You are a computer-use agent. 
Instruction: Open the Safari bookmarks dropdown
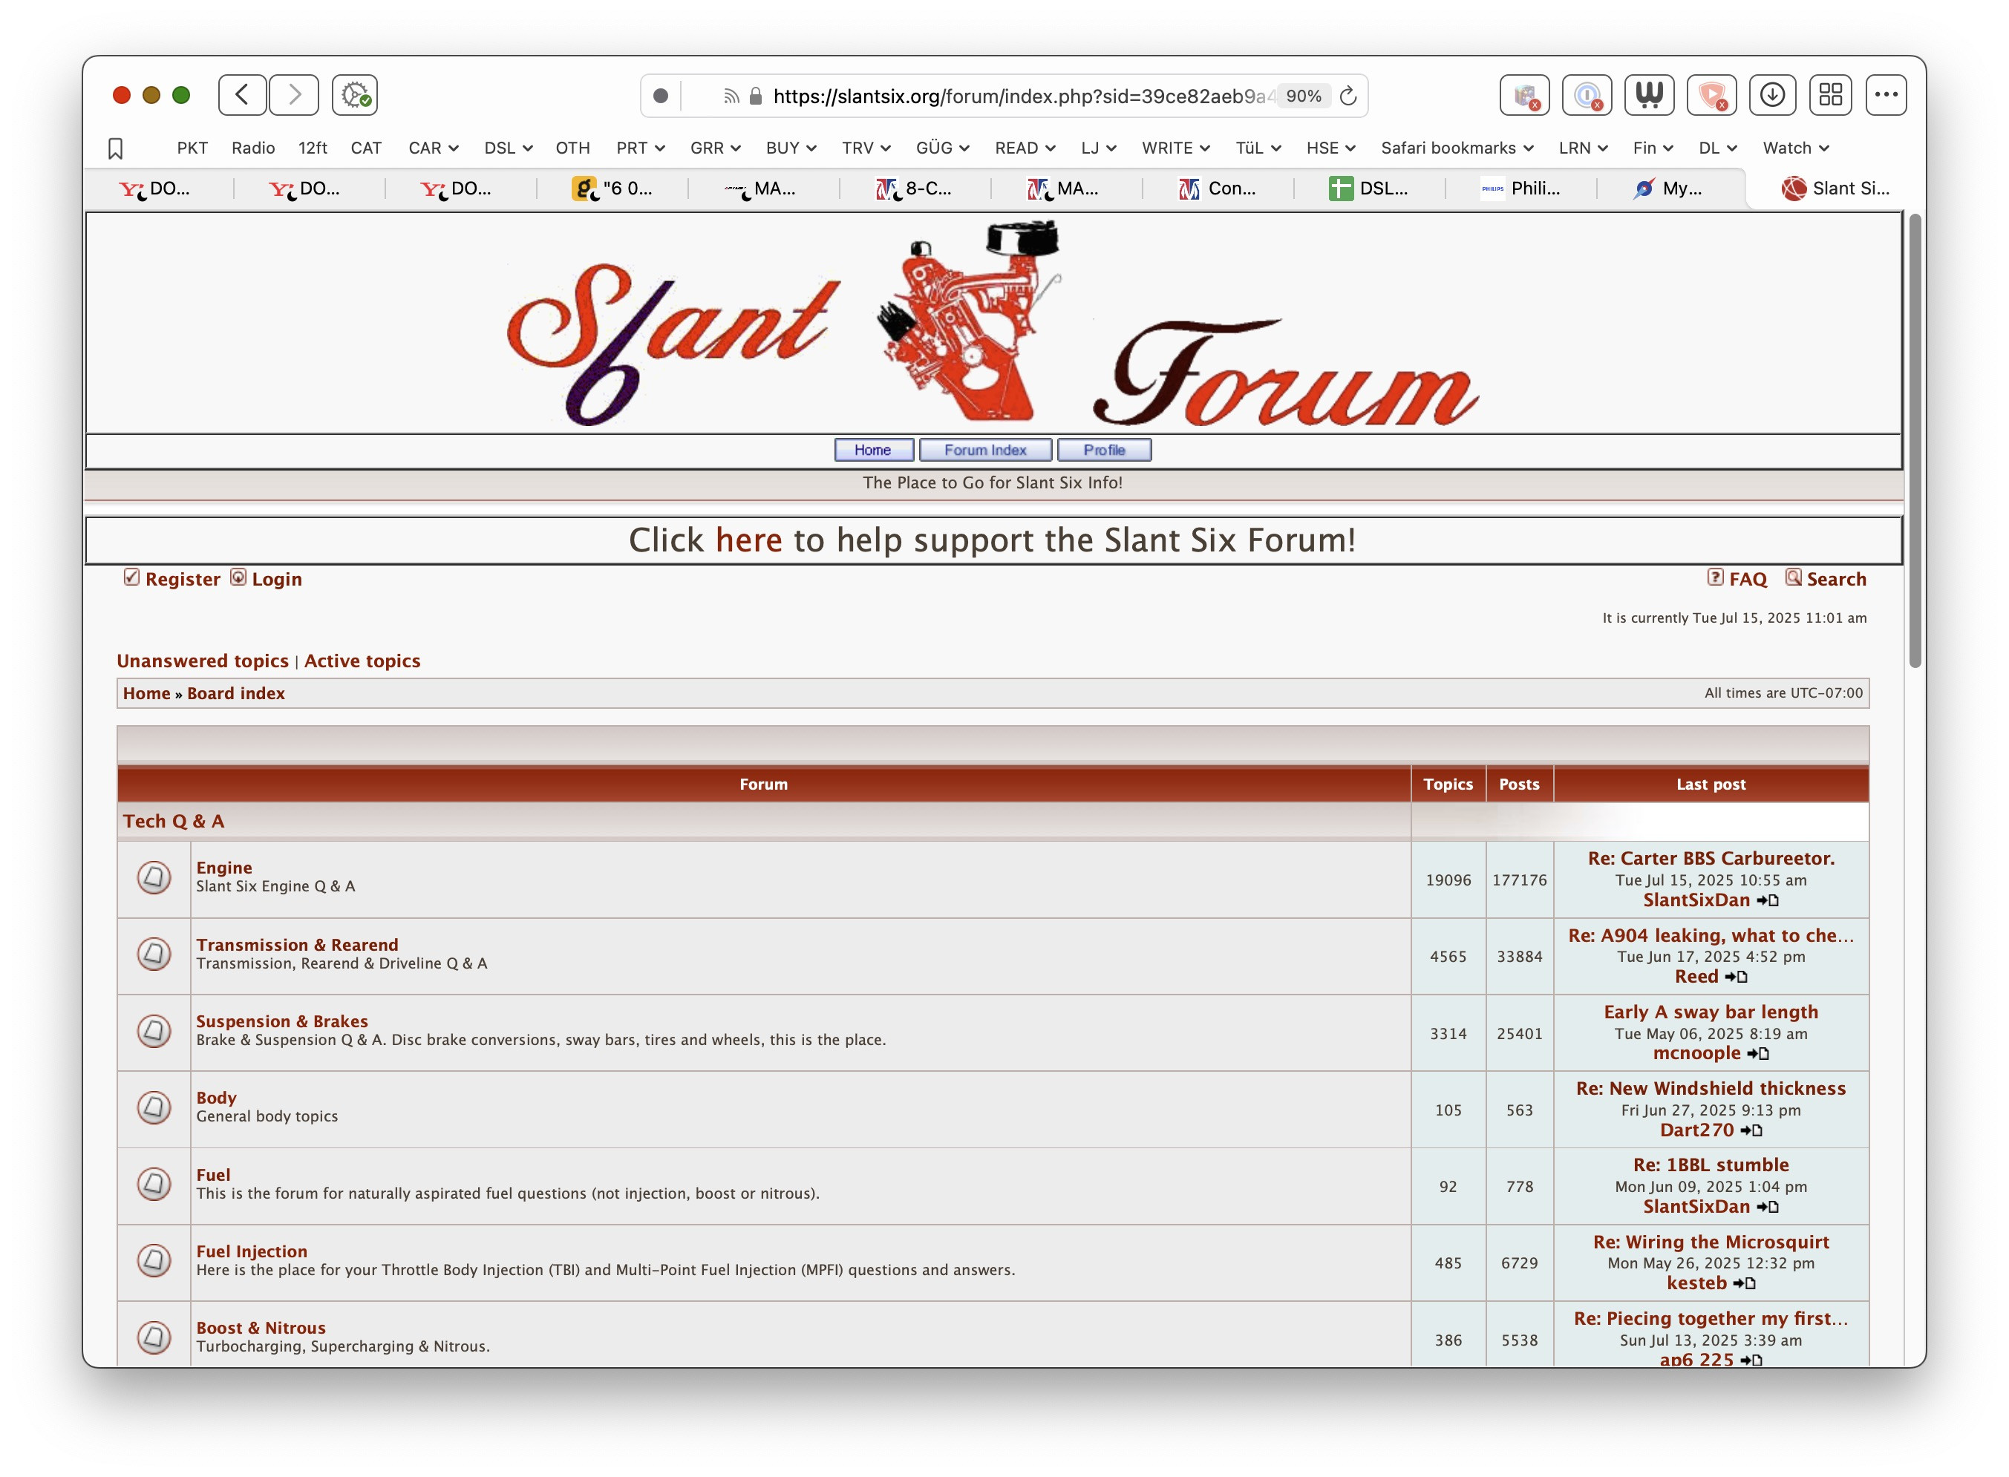[1457, 148]
